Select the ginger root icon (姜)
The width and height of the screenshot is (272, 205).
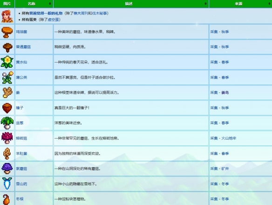pos(7,92)
